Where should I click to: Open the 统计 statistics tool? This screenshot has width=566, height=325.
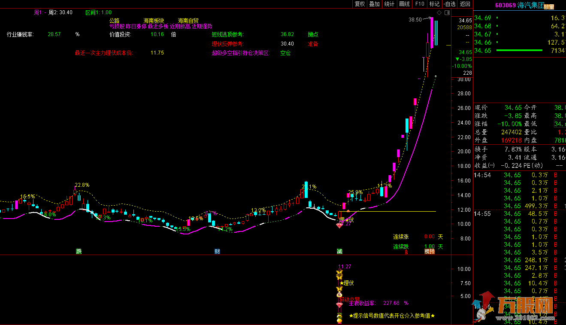coord(390,4)
